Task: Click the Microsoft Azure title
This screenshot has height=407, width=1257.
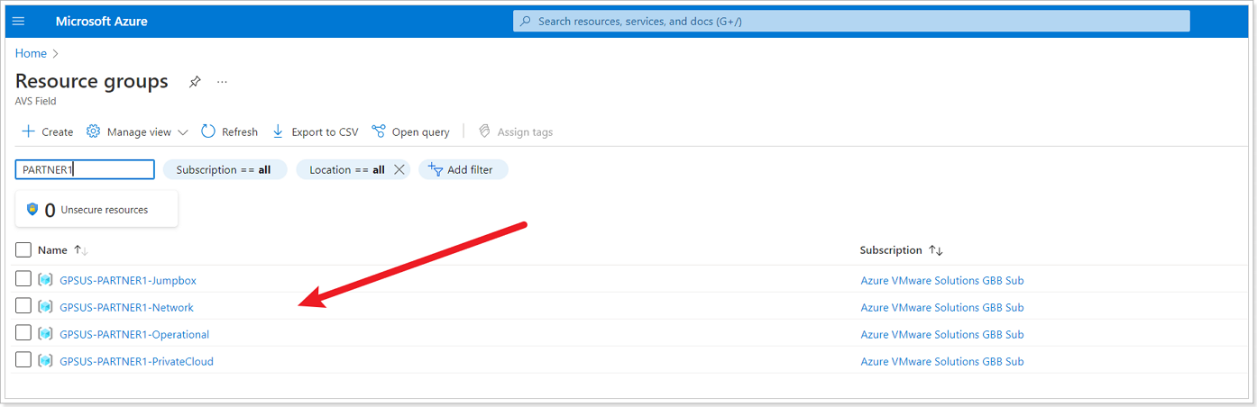Action: pyautogui.click(x=102, y=21)
